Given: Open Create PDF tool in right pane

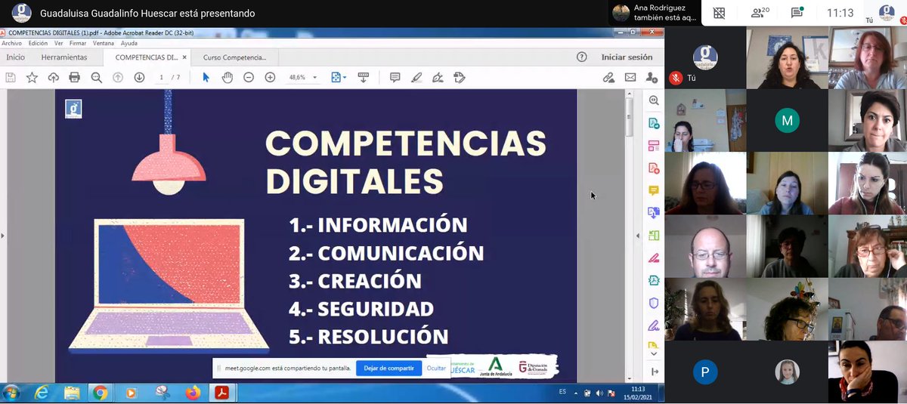Looking at the screenshot, I should [x=654, y=168].
